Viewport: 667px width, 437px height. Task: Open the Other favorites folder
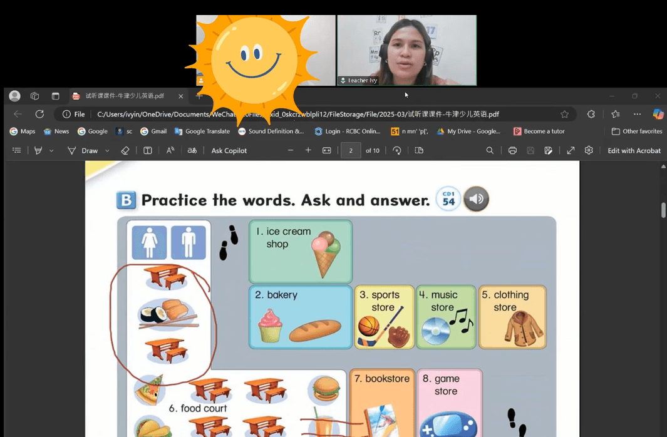point(637,131)
